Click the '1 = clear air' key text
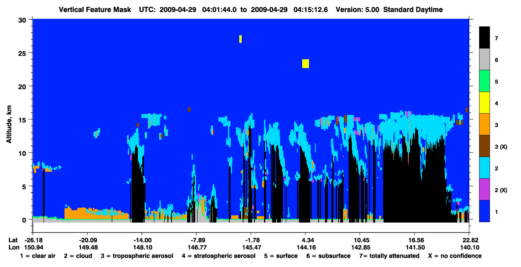Viewport: 521px width, 267px height. (38, 256)
